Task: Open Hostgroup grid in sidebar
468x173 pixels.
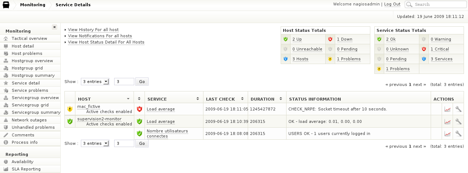Action: 27,68
